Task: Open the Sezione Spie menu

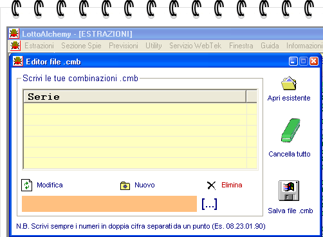Action: 81,46
